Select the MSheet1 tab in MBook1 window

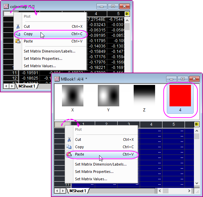point(78,191)
